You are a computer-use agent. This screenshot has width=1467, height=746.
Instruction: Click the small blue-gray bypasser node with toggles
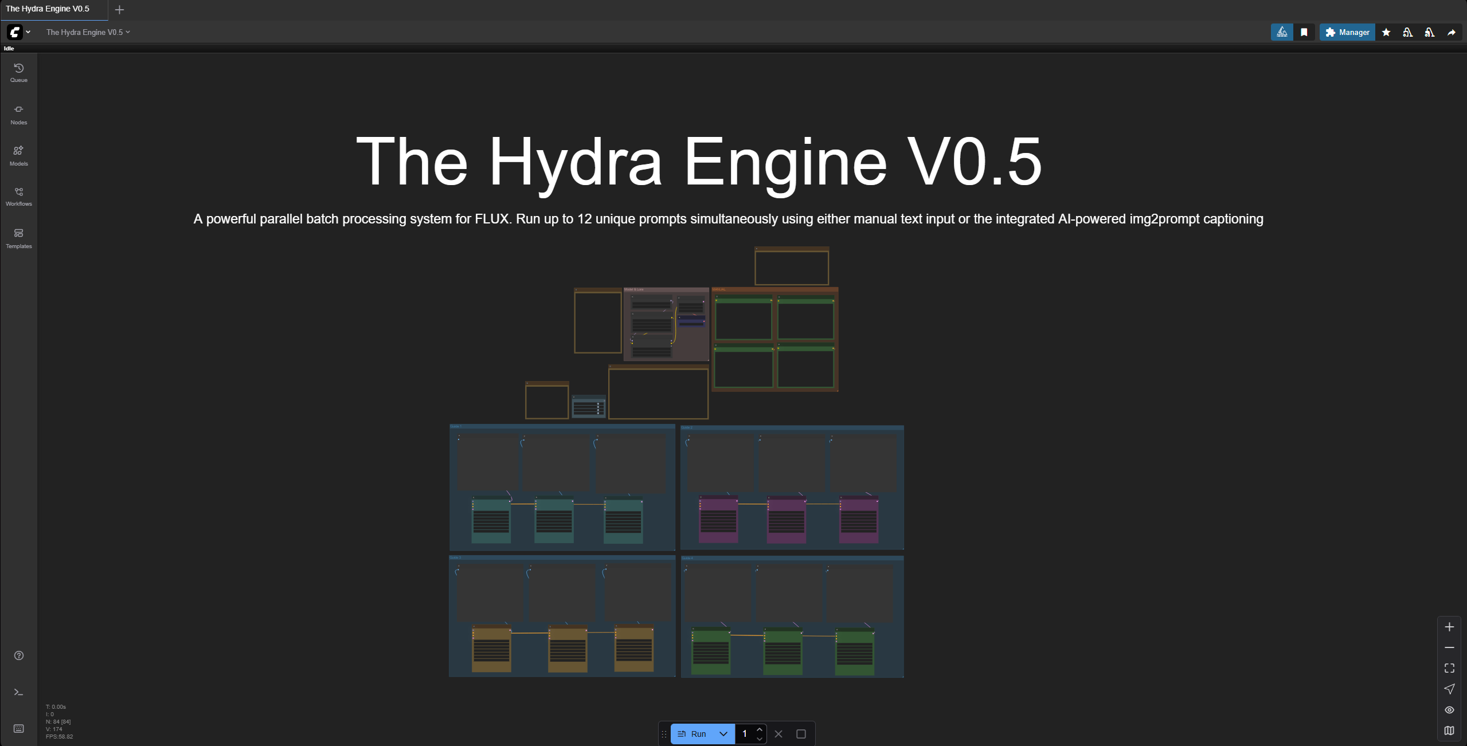pos(589,406)
